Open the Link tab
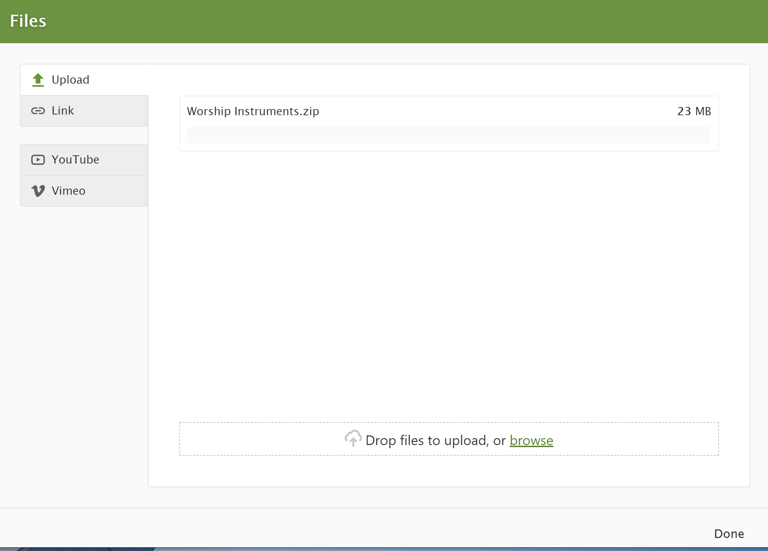 [x=84, y=111]
